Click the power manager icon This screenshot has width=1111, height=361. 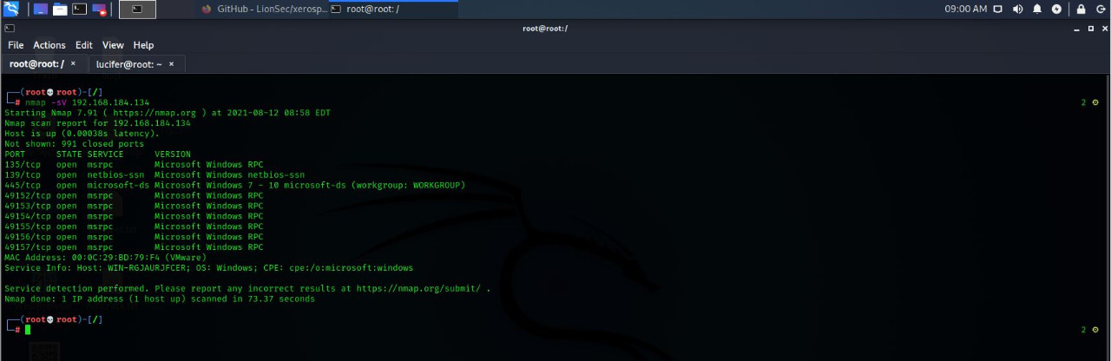click(x=1056, y=10)
